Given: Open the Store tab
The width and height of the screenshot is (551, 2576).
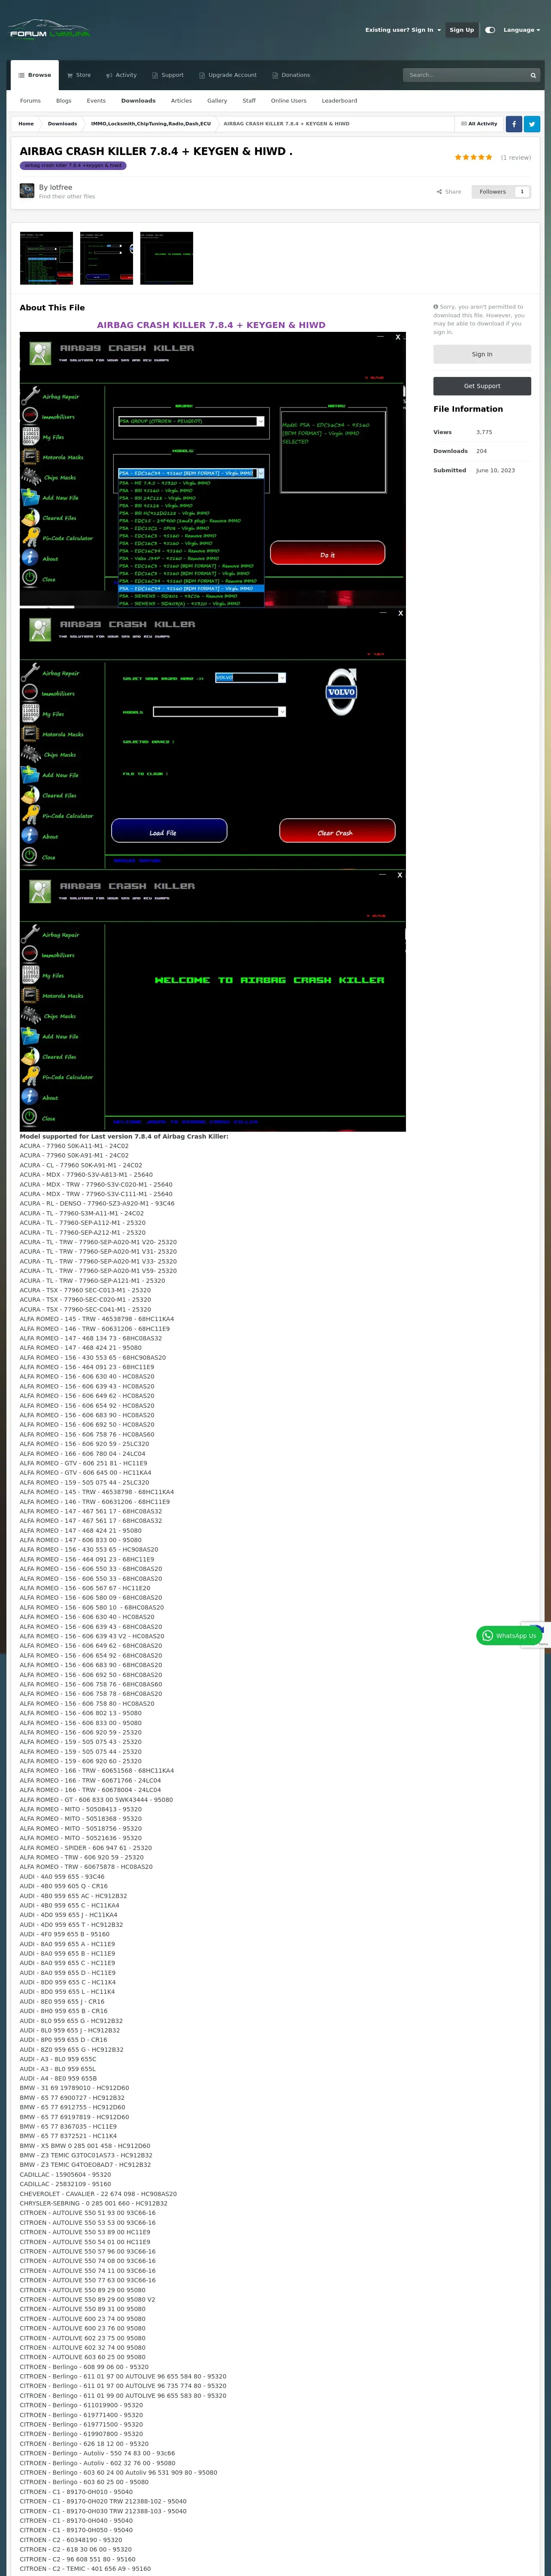Looking at the screenshot, I should click(x=79, y=75).
